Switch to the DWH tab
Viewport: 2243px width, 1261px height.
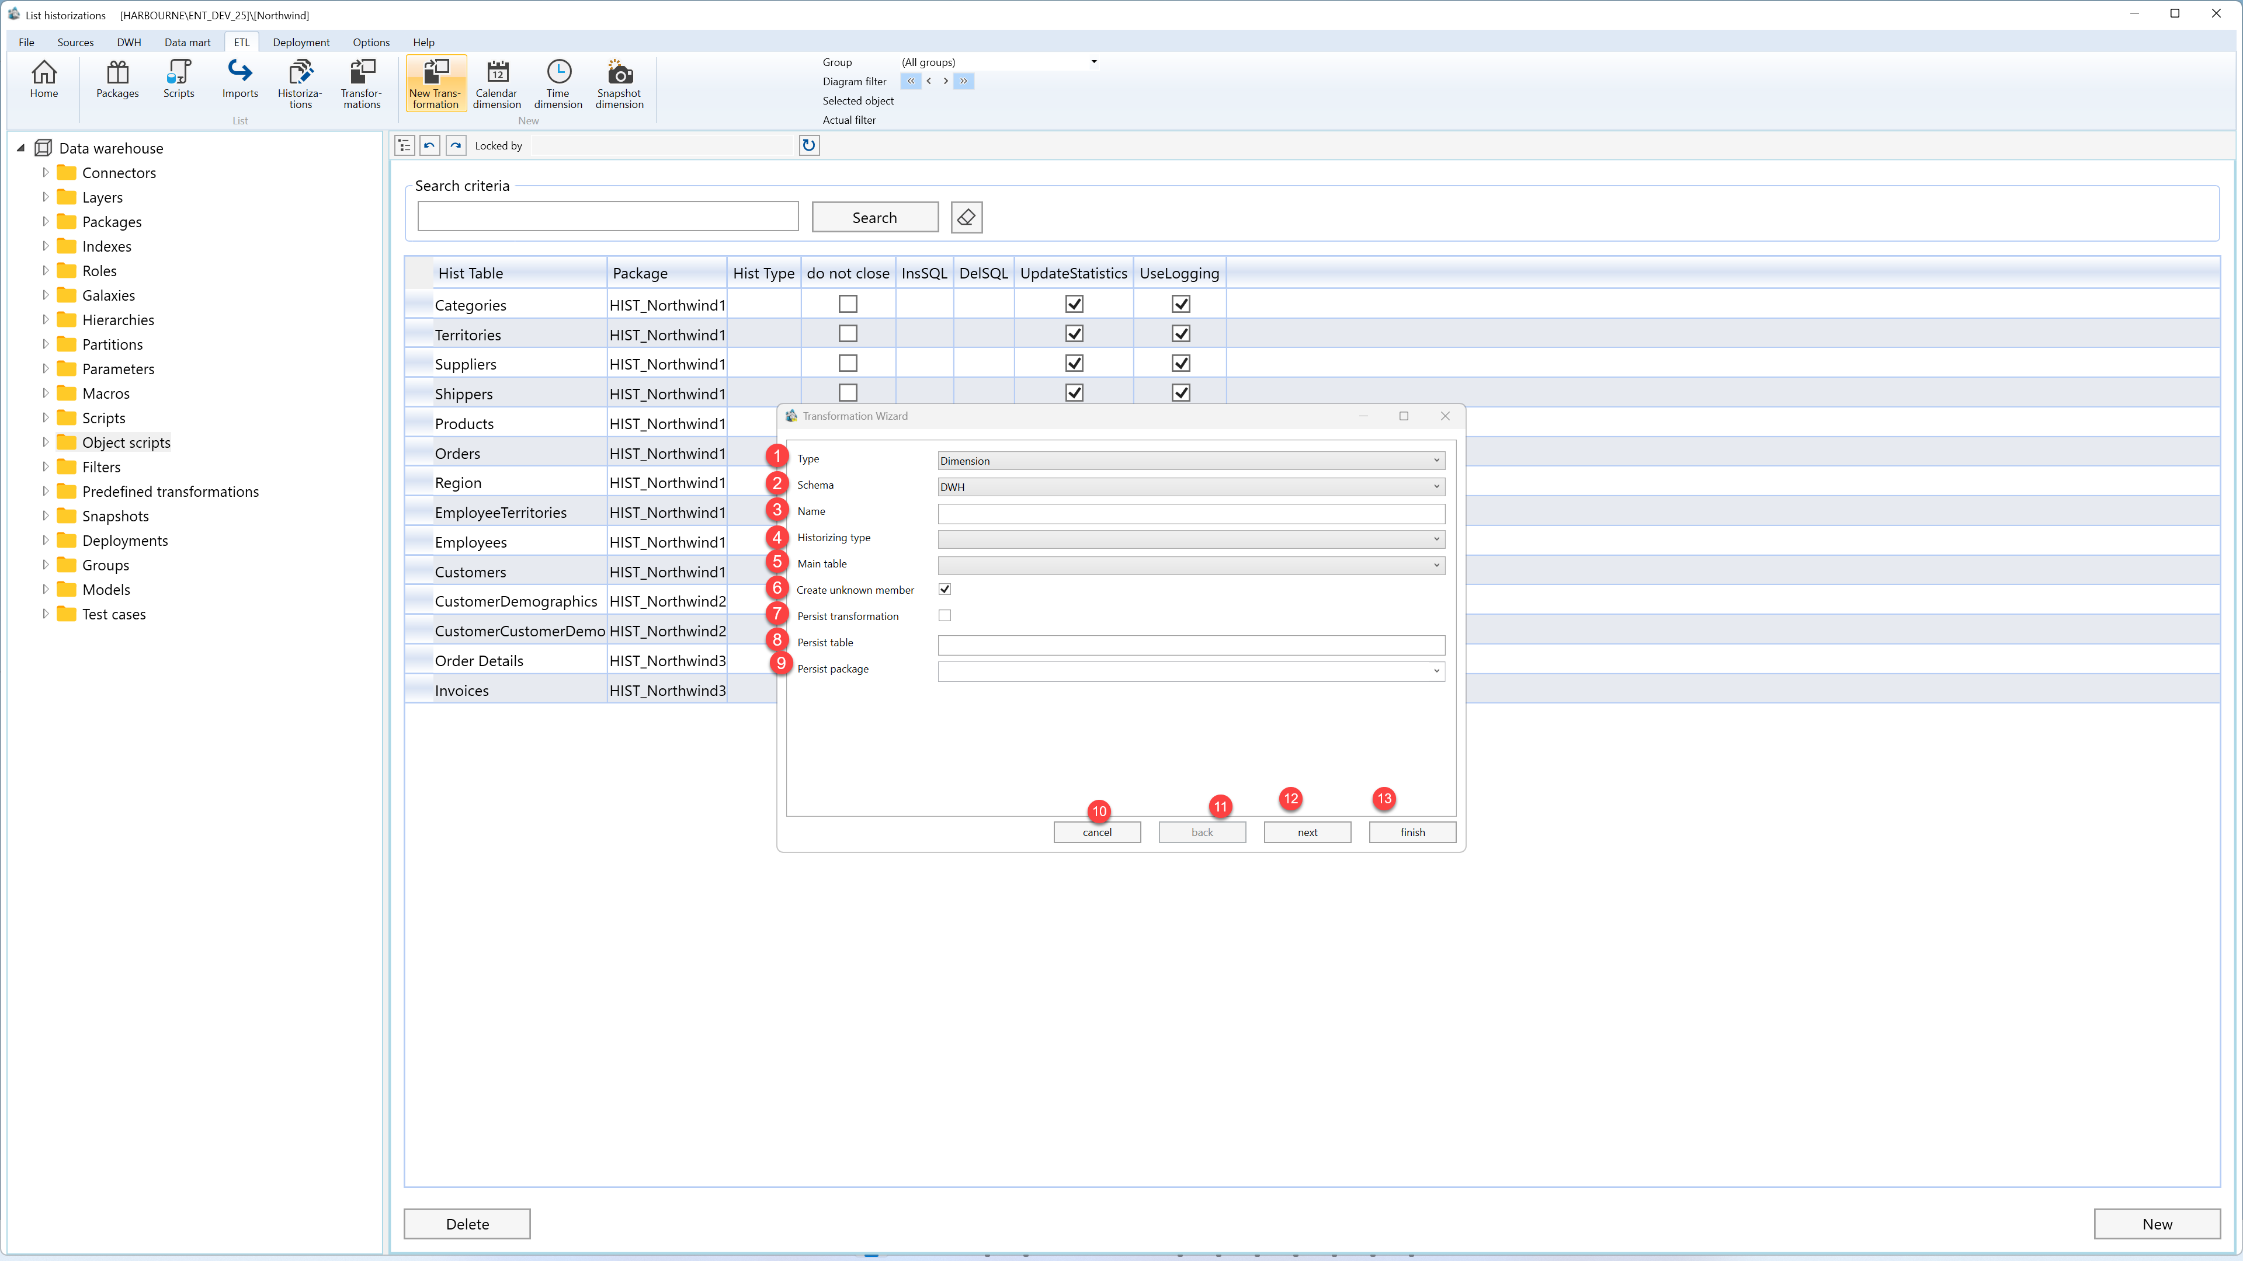pyautogui.click(x=129, y=42)
